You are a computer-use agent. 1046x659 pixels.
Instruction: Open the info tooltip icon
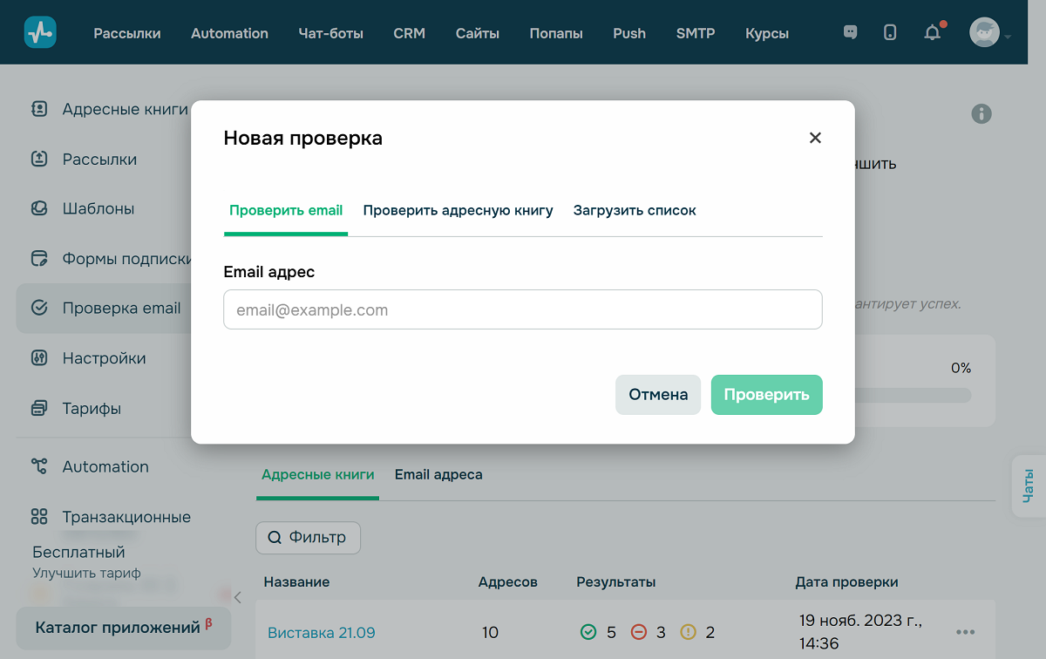[x=981, y=113]
